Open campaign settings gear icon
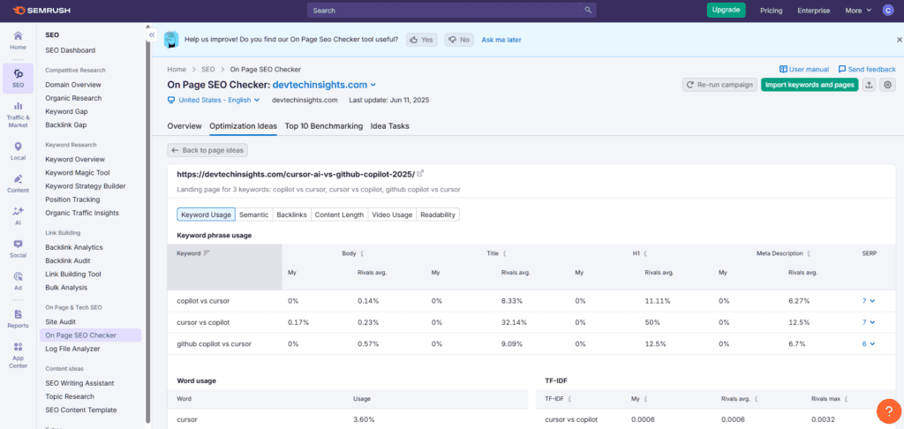The height and width of the screenshot is (429, 904). tap(888, 85)
